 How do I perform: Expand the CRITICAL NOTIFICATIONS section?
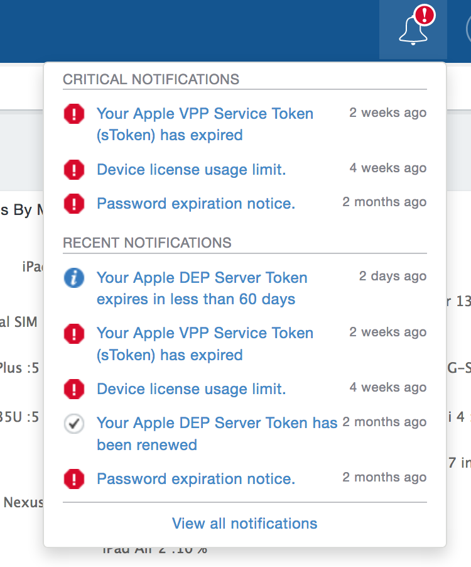click(x=151, y=79)
